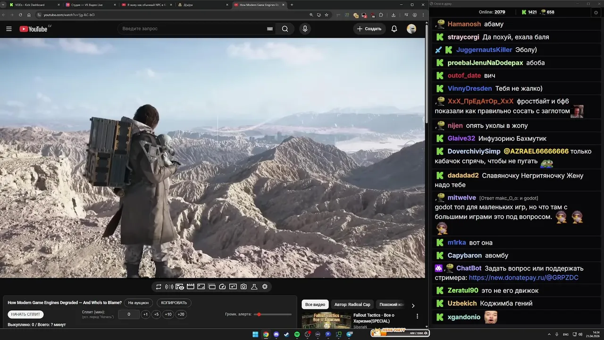
Task: Click the КОПИРОВАТЬ button
Action: point(174,303)
